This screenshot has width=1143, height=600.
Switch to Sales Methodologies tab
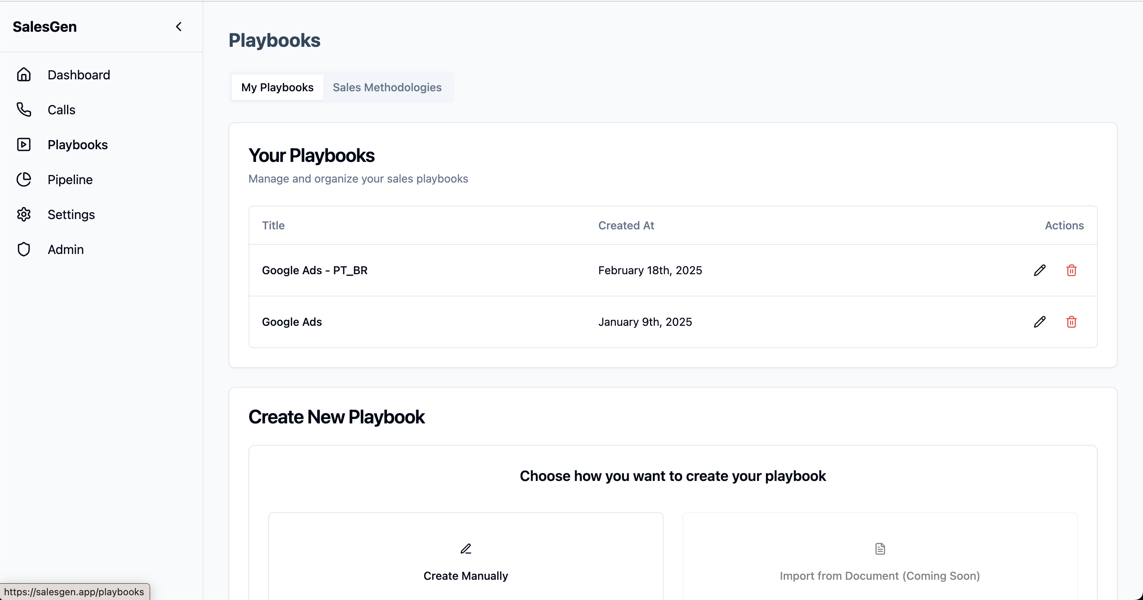click(387, 87)
